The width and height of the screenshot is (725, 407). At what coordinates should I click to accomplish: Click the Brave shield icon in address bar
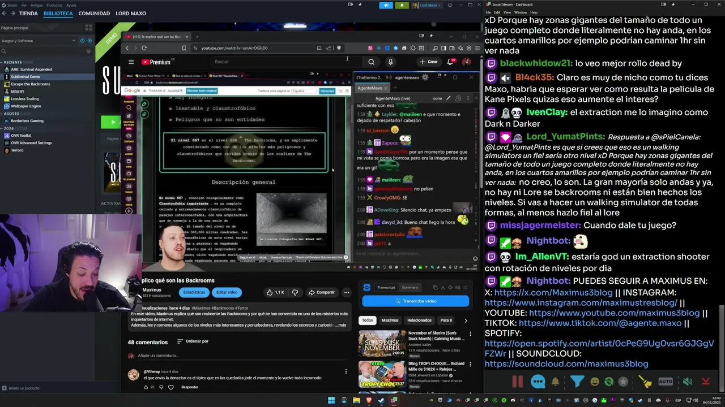[339, 48]
